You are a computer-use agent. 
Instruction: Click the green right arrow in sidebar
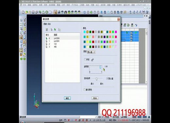[25, 59]
